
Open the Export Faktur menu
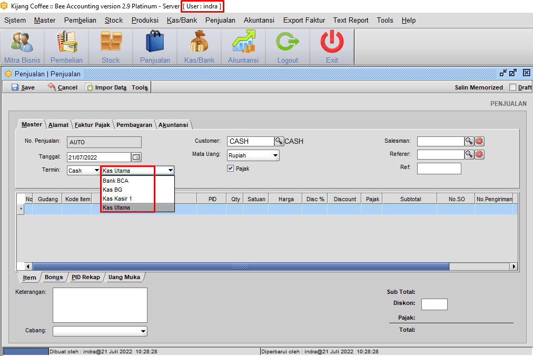(x=304, y=20)
